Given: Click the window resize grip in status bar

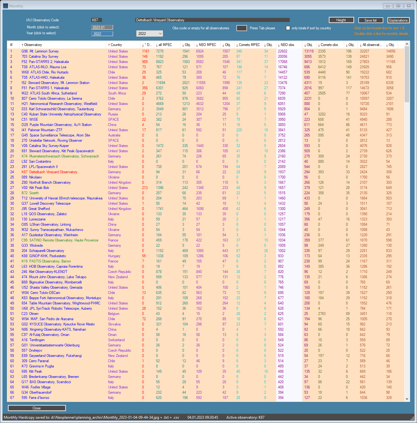Looking at the screenshot, I should tap(412, 418).
